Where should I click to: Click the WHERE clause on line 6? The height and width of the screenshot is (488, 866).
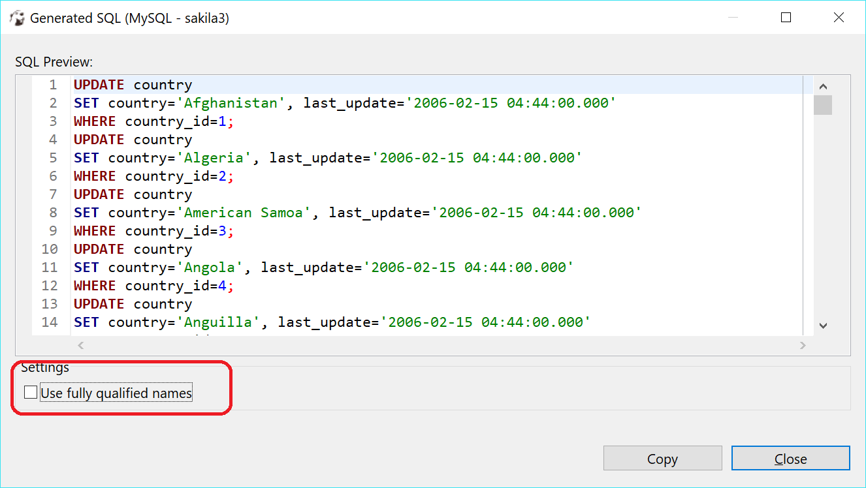pos(95,175)
